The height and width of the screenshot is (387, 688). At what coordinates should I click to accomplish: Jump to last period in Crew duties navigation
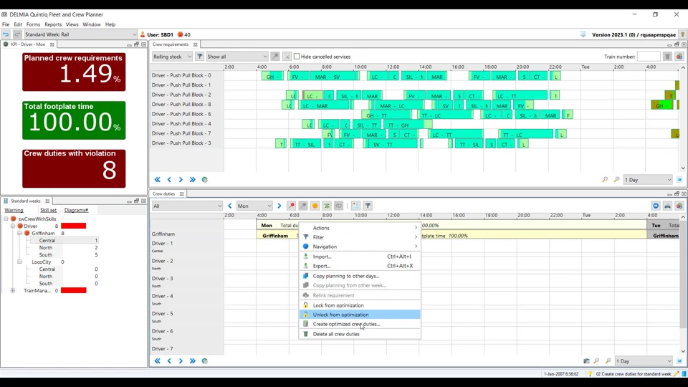(193, 360)
